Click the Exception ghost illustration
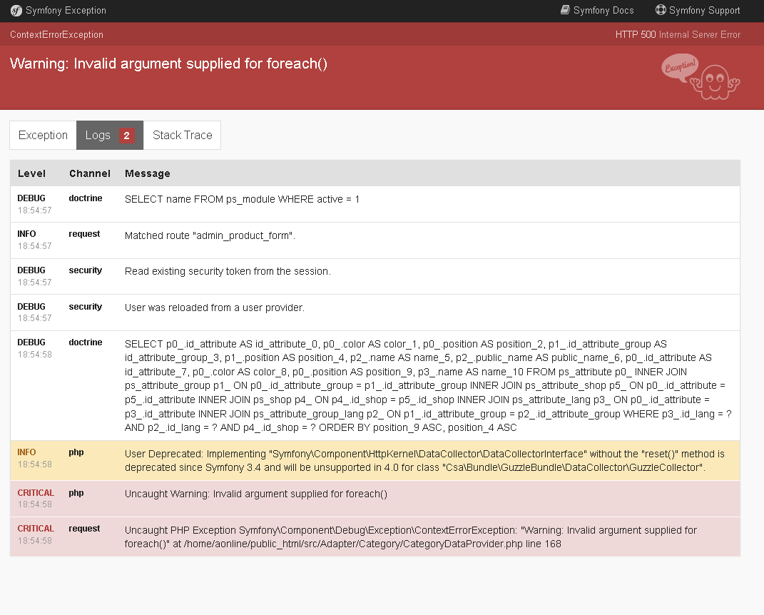This screenshot has width=764, height=615. (x=701, y=76)
